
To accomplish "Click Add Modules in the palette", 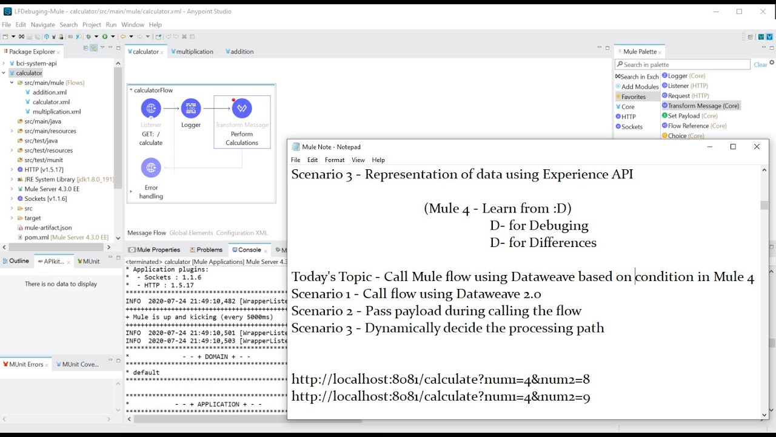I will pyautogui.click(x=637, y=87).
